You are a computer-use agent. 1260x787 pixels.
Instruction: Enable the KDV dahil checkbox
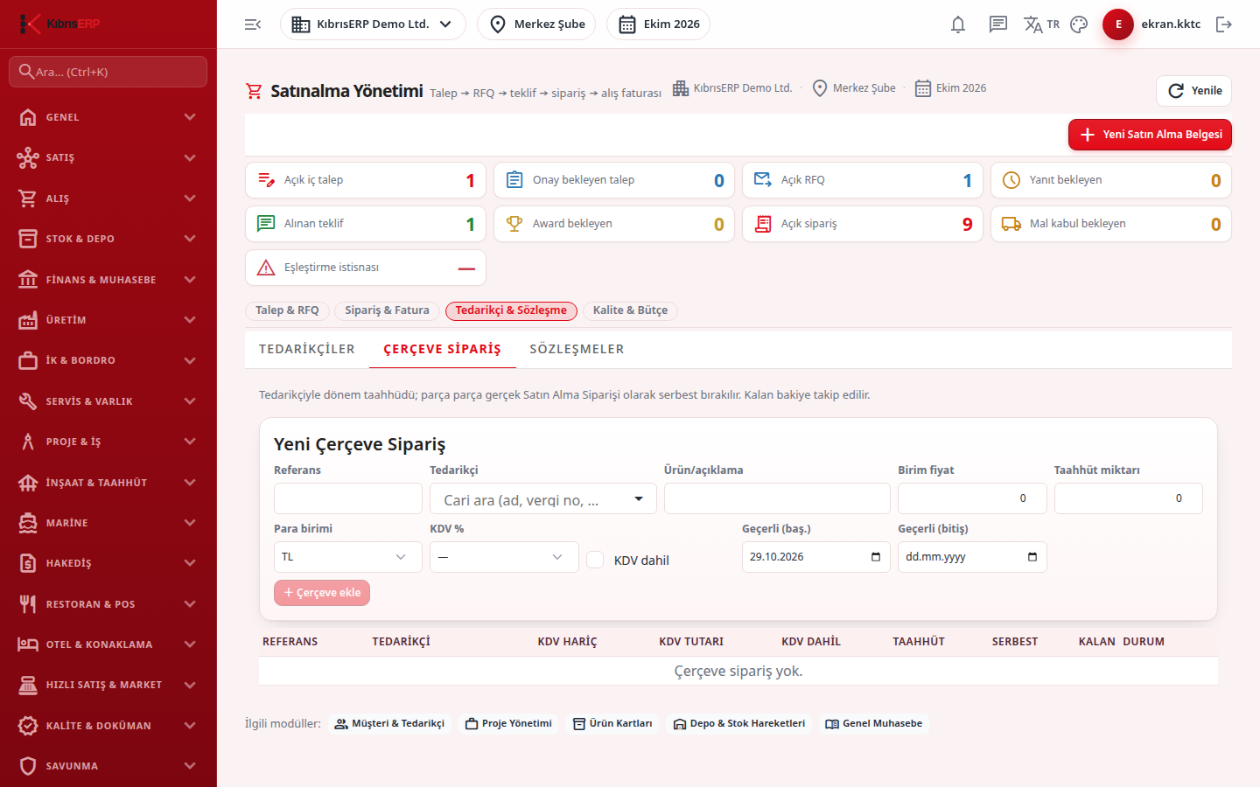(x=595, y=560)
